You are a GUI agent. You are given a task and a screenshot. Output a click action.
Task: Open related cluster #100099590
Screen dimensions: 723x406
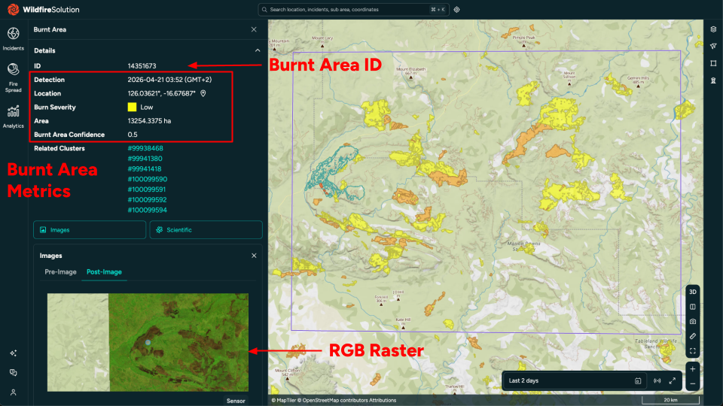(x=147, y=179)
